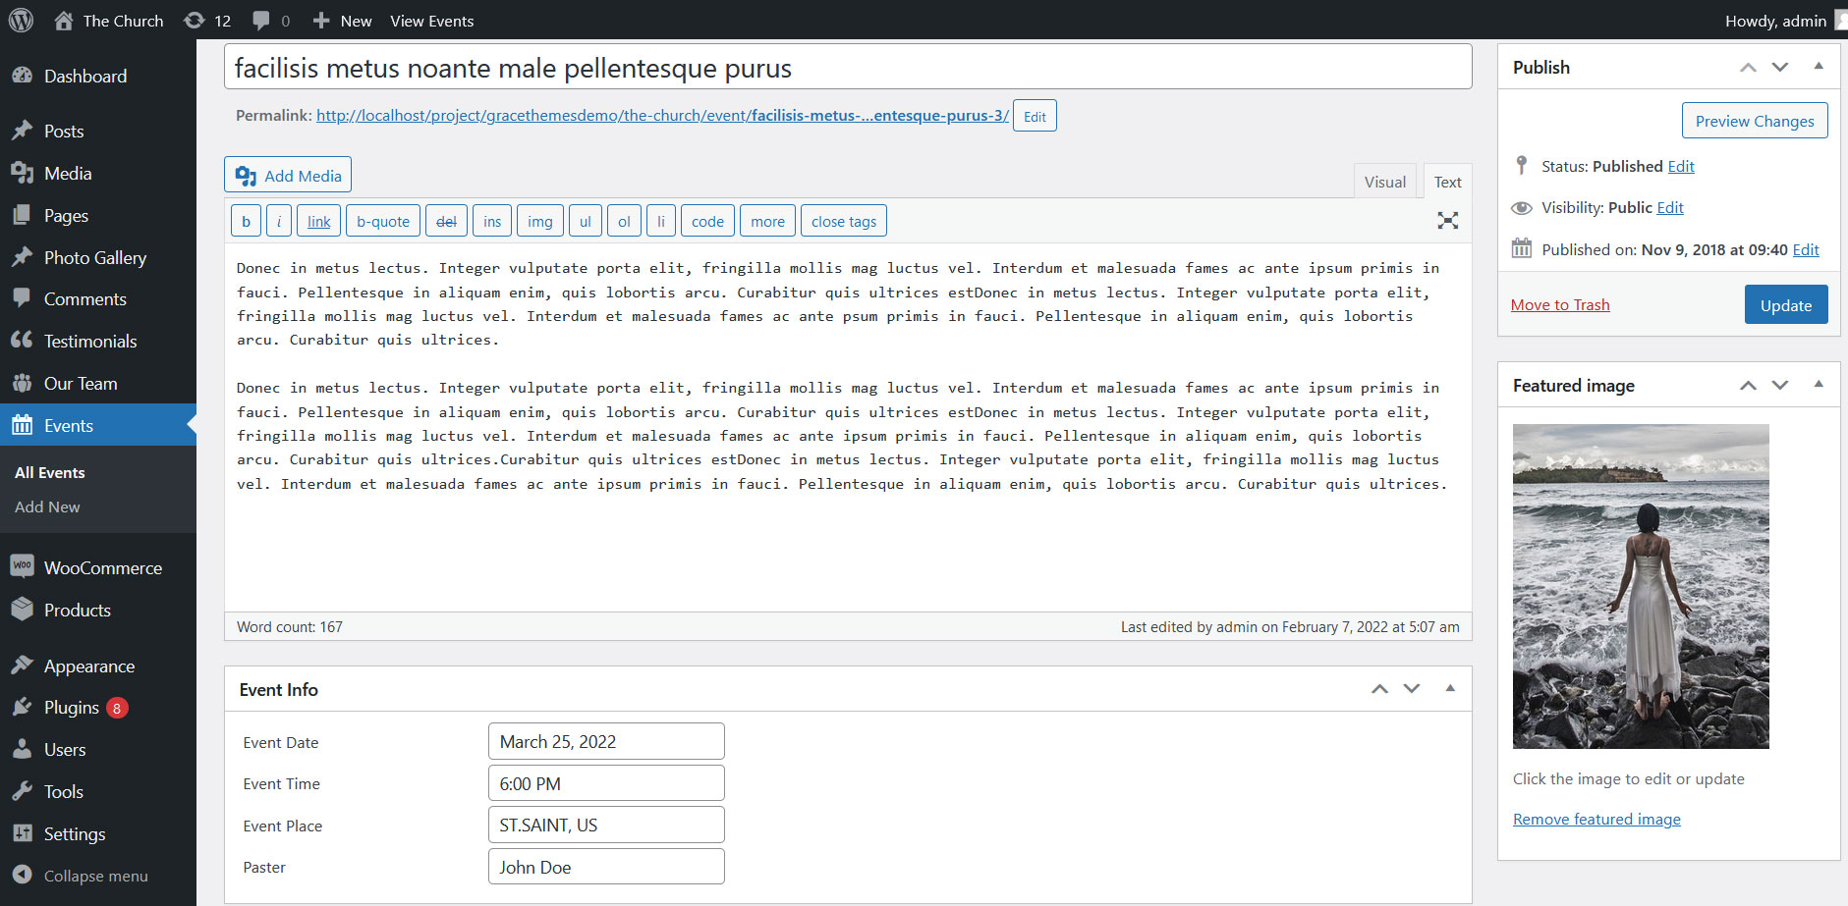Insert ordered list with ol button
The image size is (1848, 906).
624,221
